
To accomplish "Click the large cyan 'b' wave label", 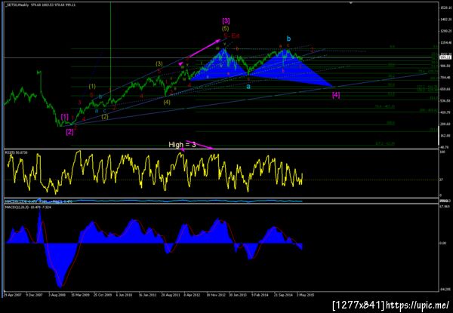I will point(288,38).
